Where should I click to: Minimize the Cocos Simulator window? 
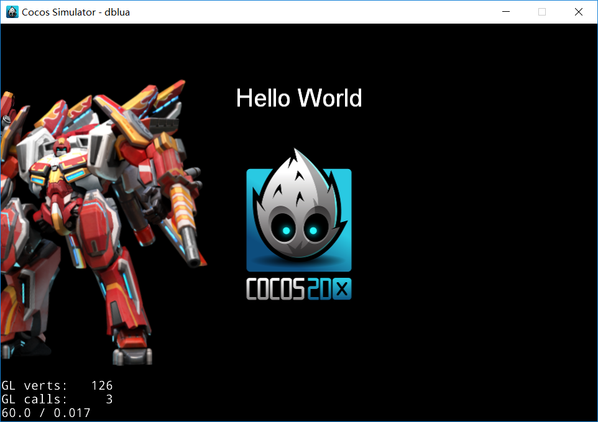pos(505,11)
